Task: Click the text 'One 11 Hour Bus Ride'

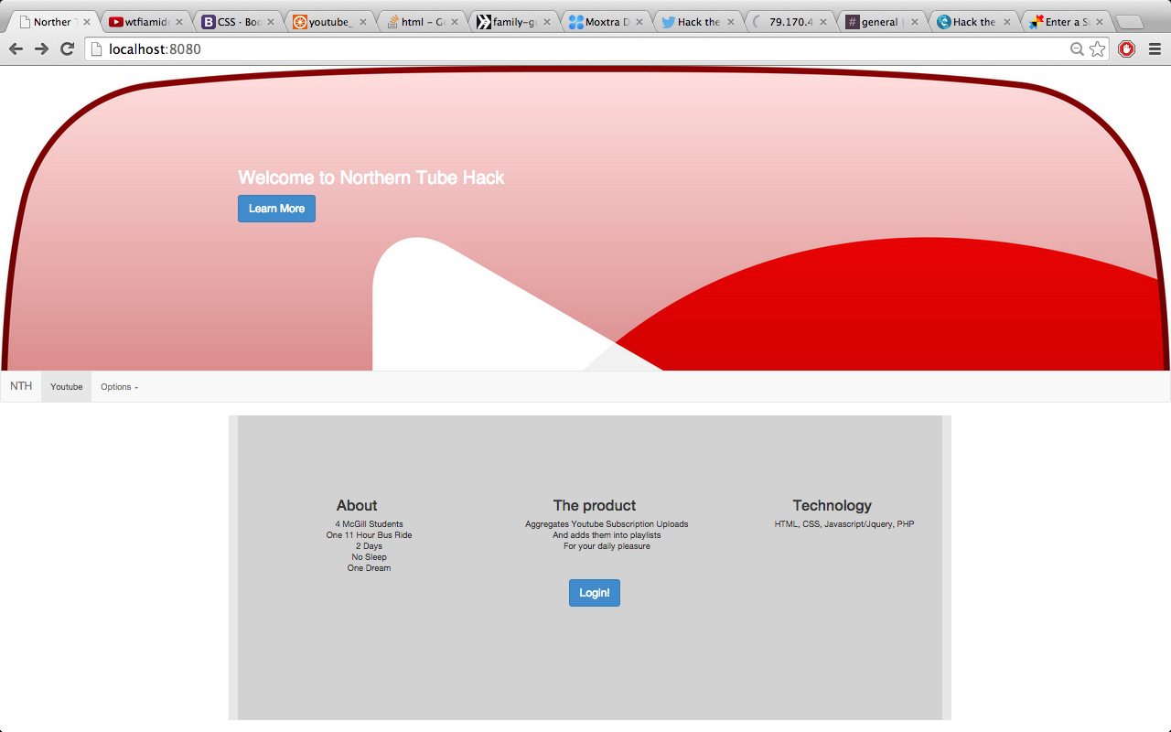Action: [x=370, y=535]
